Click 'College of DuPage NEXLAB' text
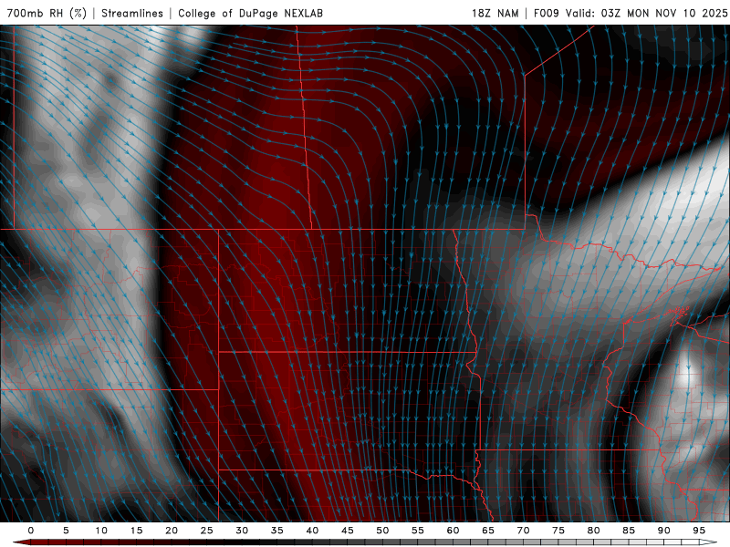 [x=250, y=13]
